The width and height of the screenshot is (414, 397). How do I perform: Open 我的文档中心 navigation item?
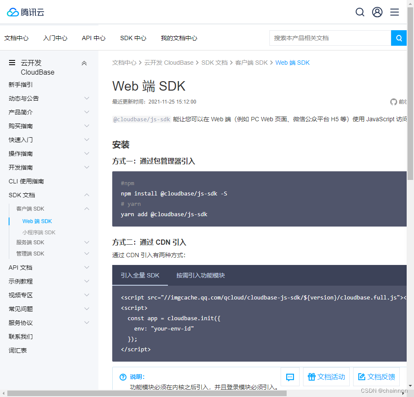pos(179,38)
